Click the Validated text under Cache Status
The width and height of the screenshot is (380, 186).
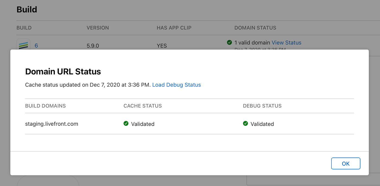tap(143, 124)
